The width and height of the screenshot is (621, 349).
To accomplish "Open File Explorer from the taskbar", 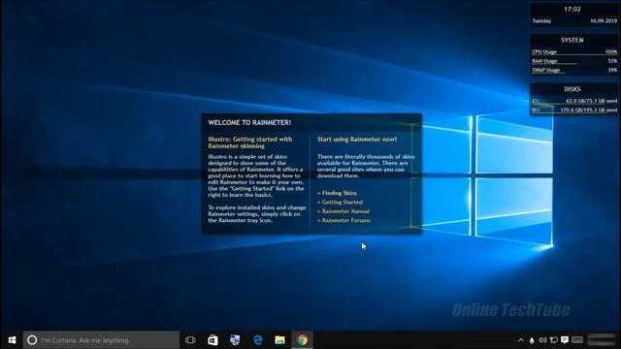I will [x=280, y=340].
